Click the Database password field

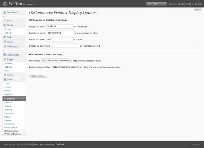click(x=65, y=46)
